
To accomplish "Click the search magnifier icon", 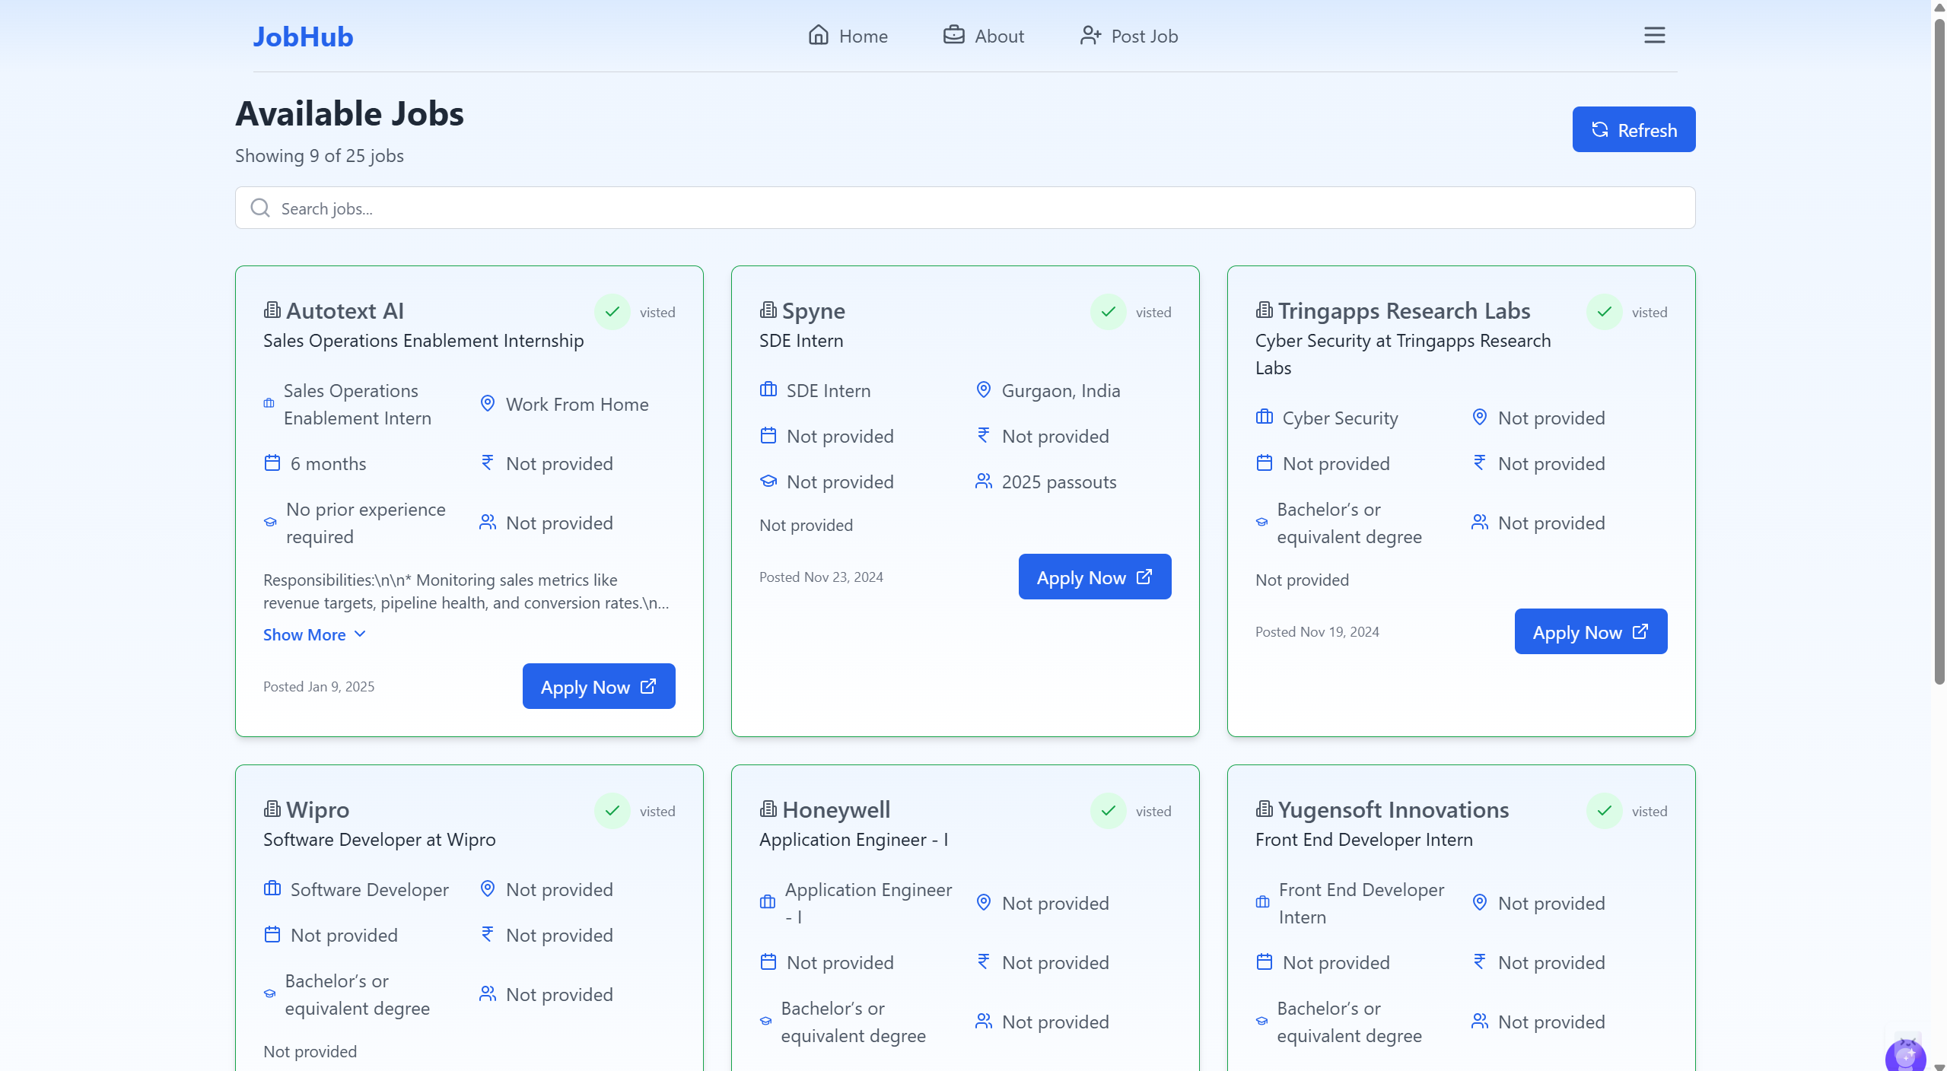I will click(x=260, y=208).
